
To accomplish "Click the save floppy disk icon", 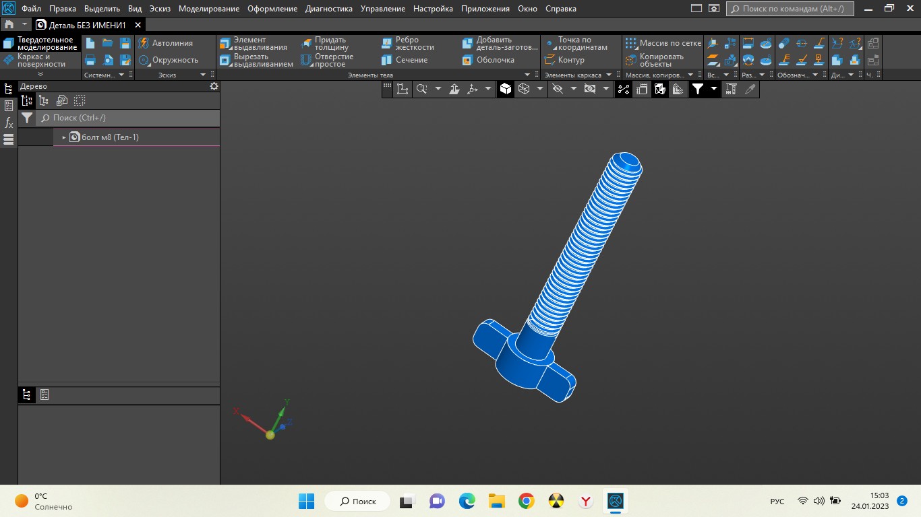I will 125,43.
